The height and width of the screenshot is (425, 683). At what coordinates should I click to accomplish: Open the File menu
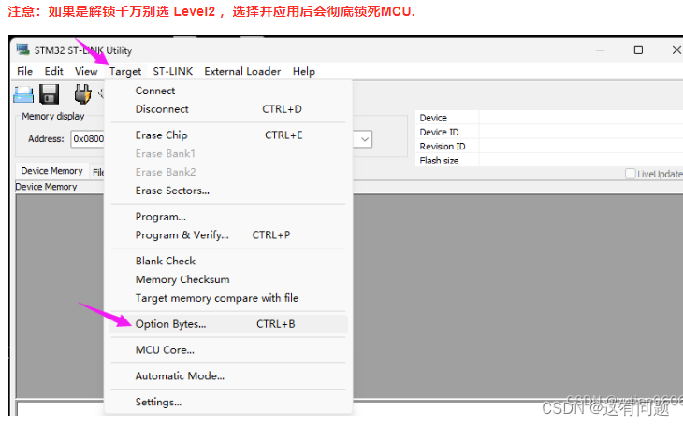[x=25, y=71]
